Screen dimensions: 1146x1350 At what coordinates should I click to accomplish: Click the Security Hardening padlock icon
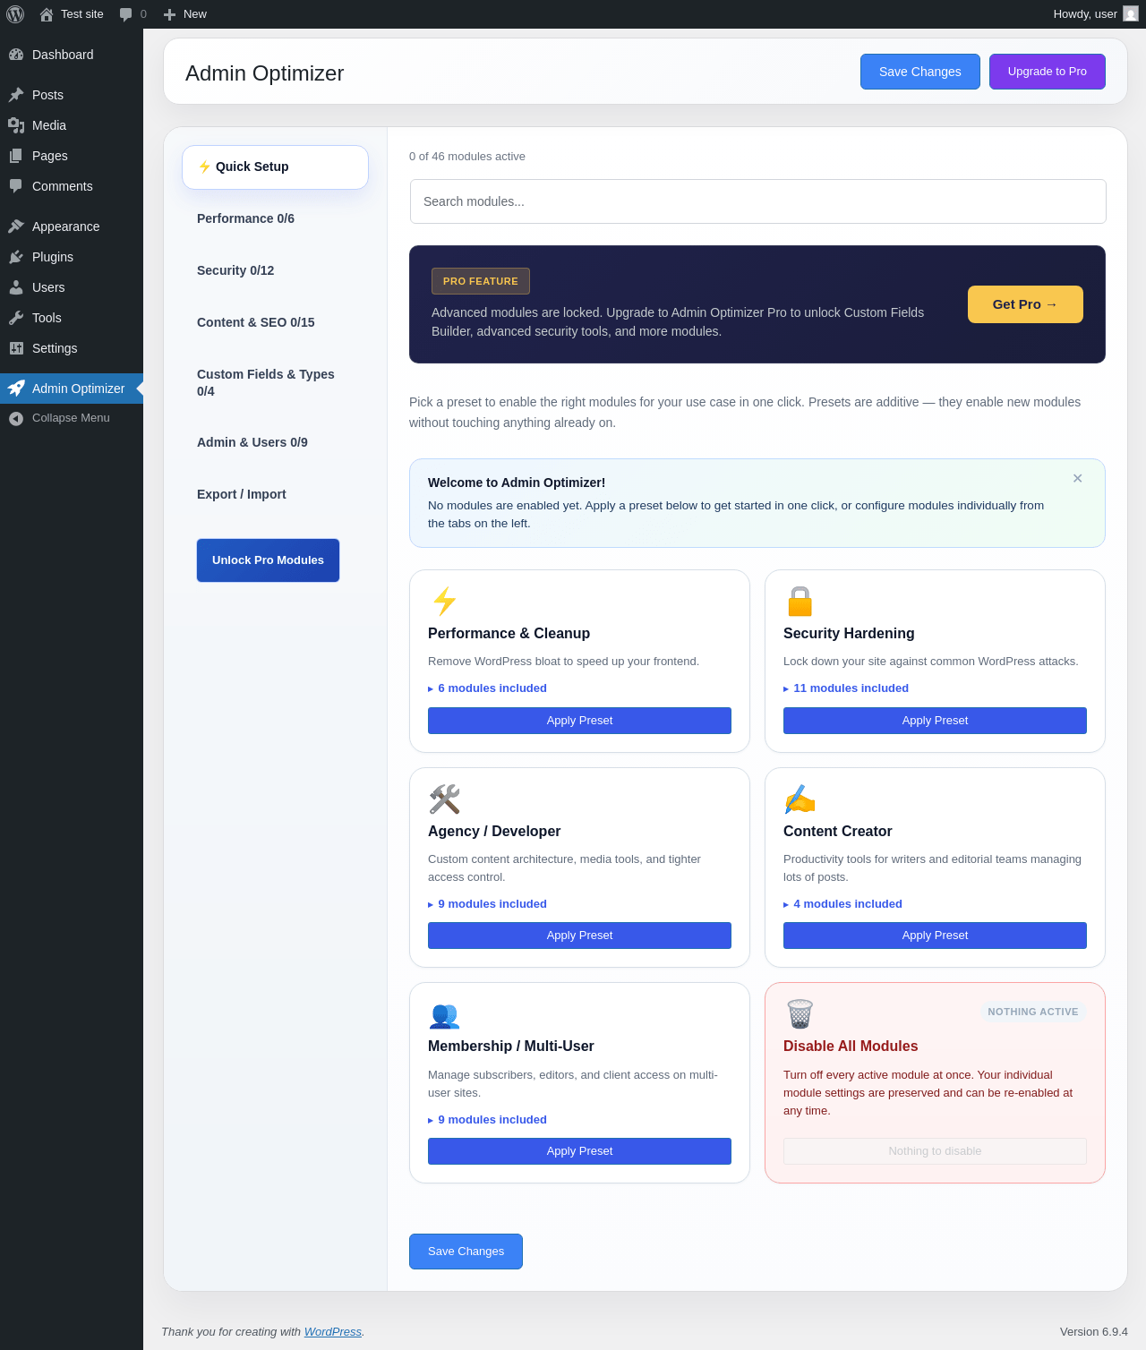point(800,601)
